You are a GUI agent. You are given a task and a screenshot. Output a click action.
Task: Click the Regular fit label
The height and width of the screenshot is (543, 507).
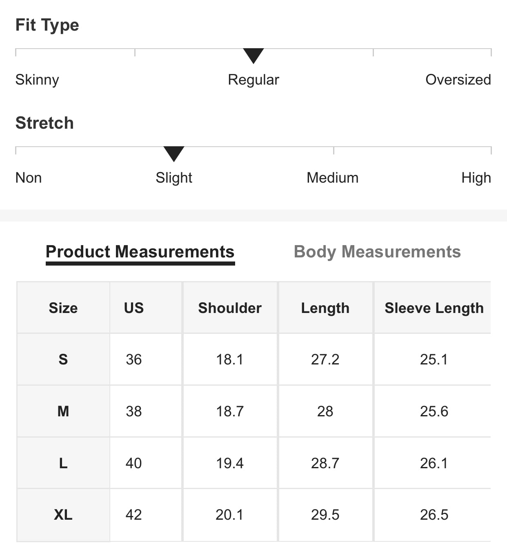(253, 80)
